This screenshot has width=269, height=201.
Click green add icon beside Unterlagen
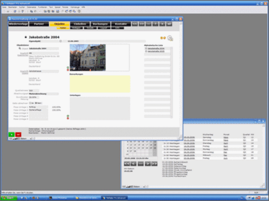point(68,116)
